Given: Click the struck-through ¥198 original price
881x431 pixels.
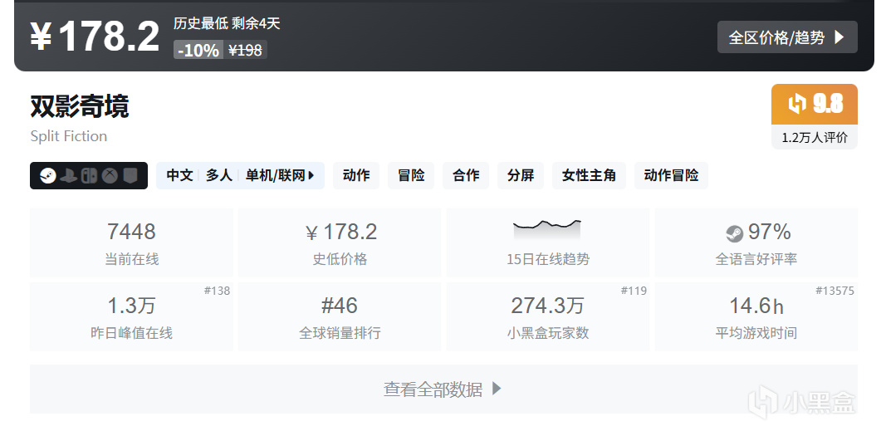Looking at the screenshot, I should tap(246, 51).
